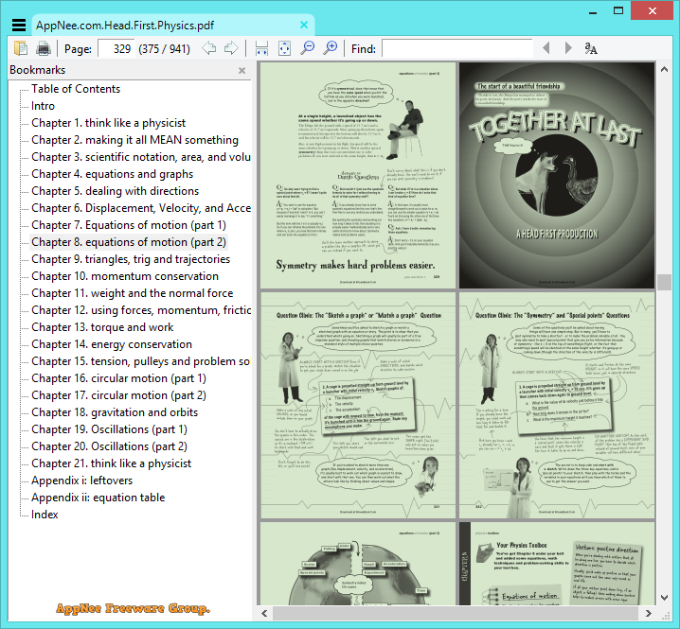This screenshot has width=680, height=629.
Task: Open Chapter 1. think like a physicist
Action: [108, 123]
